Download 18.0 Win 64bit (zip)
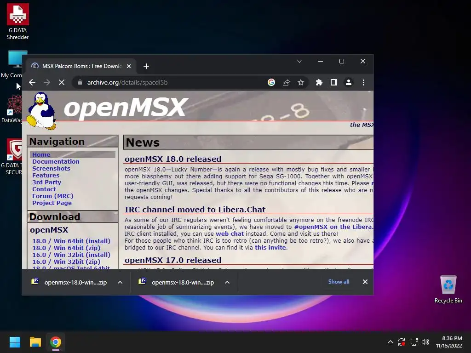Screen dimensions: 471x353 click(66, 248)
